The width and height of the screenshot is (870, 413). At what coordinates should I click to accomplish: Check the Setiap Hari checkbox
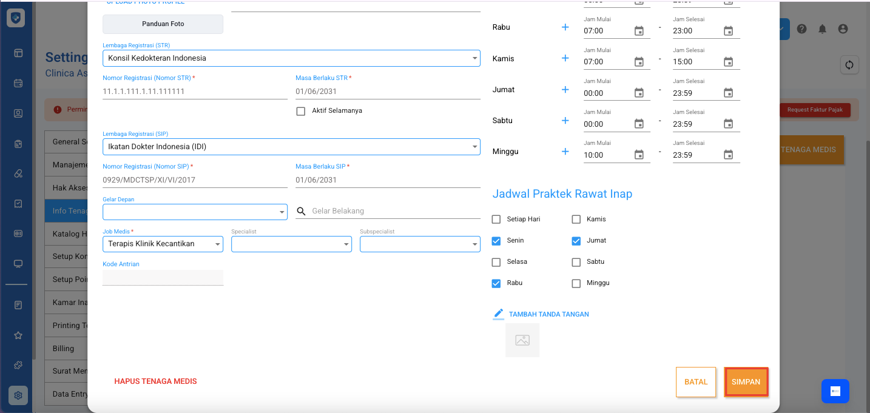(496, 220)
